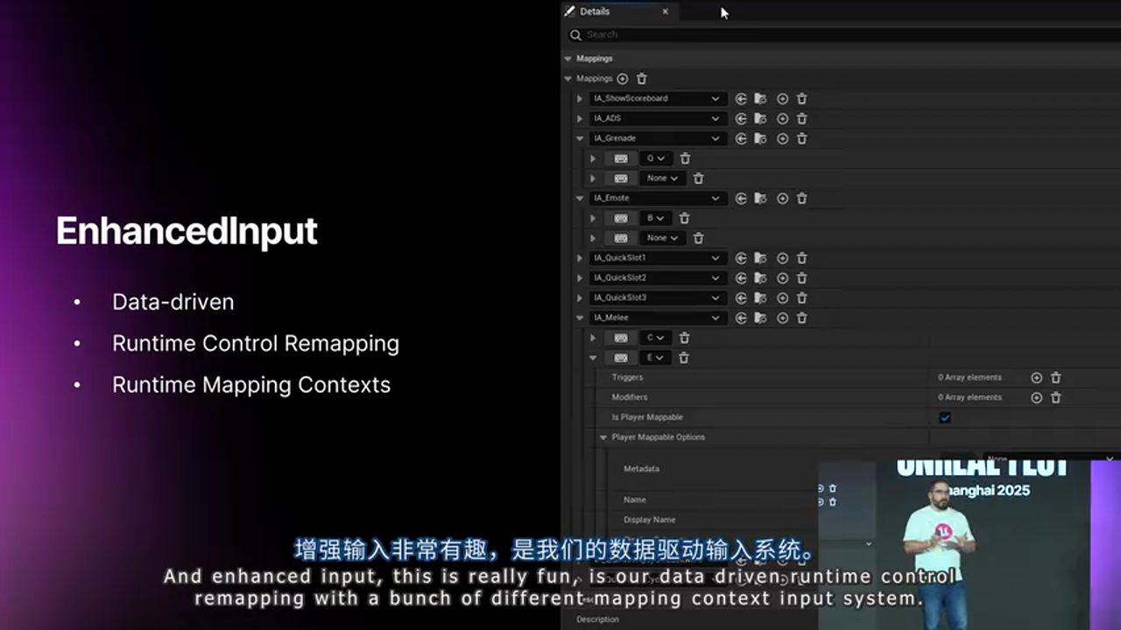Add a Triggers array element
The width and height of the screenshot is (1121, 630).
coord(1036,378)
